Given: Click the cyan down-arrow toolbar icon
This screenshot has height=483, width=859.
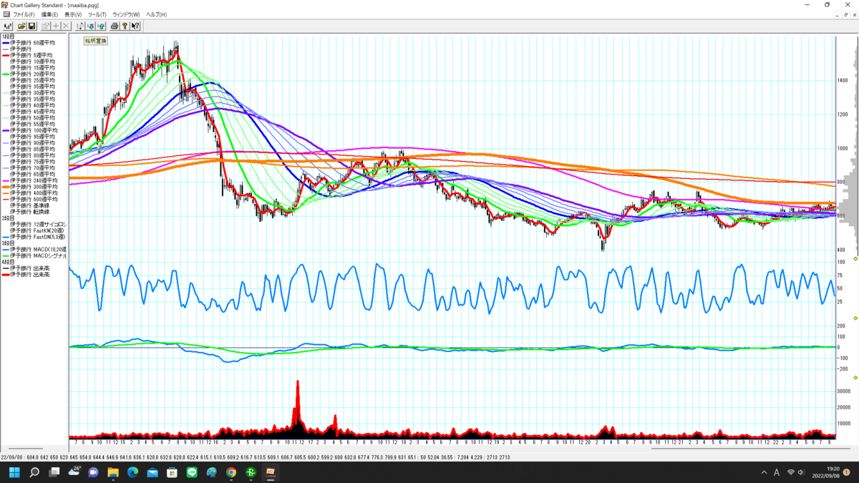Looking at the screenshot, I should 91,26.
